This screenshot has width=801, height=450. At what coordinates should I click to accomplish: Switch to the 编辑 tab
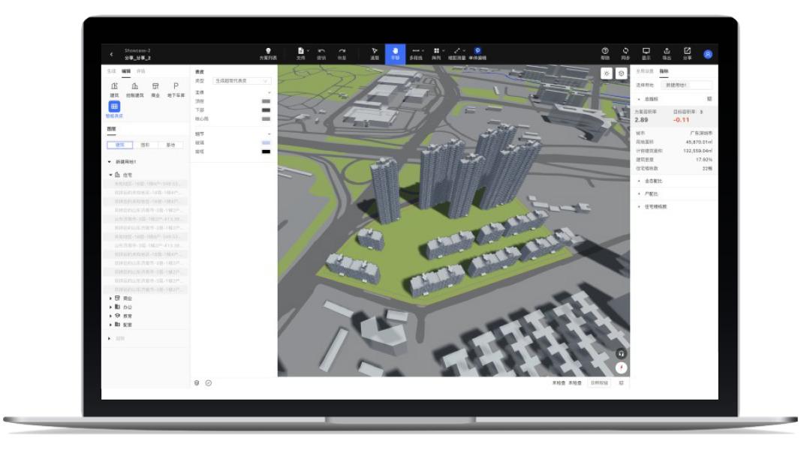[x=126, y=71]
